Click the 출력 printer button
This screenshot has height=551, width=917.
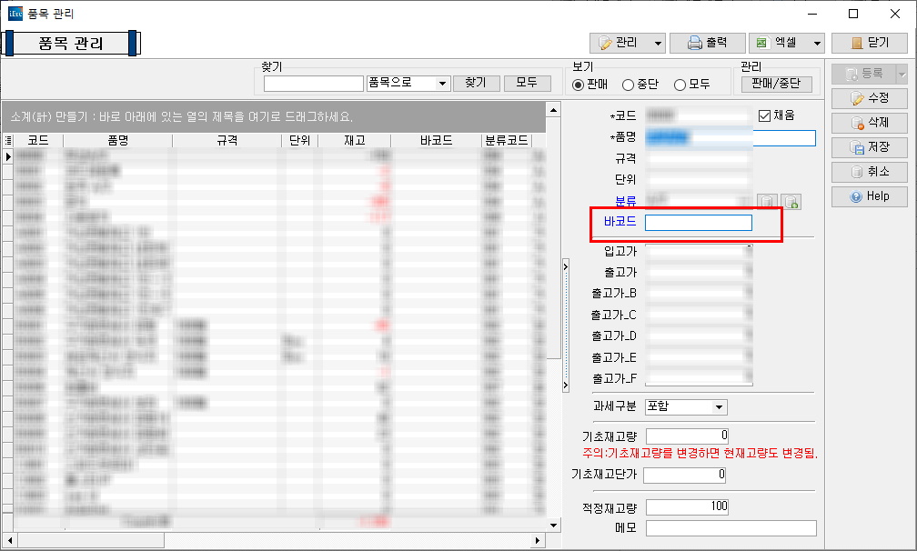(x=707, y=43)
